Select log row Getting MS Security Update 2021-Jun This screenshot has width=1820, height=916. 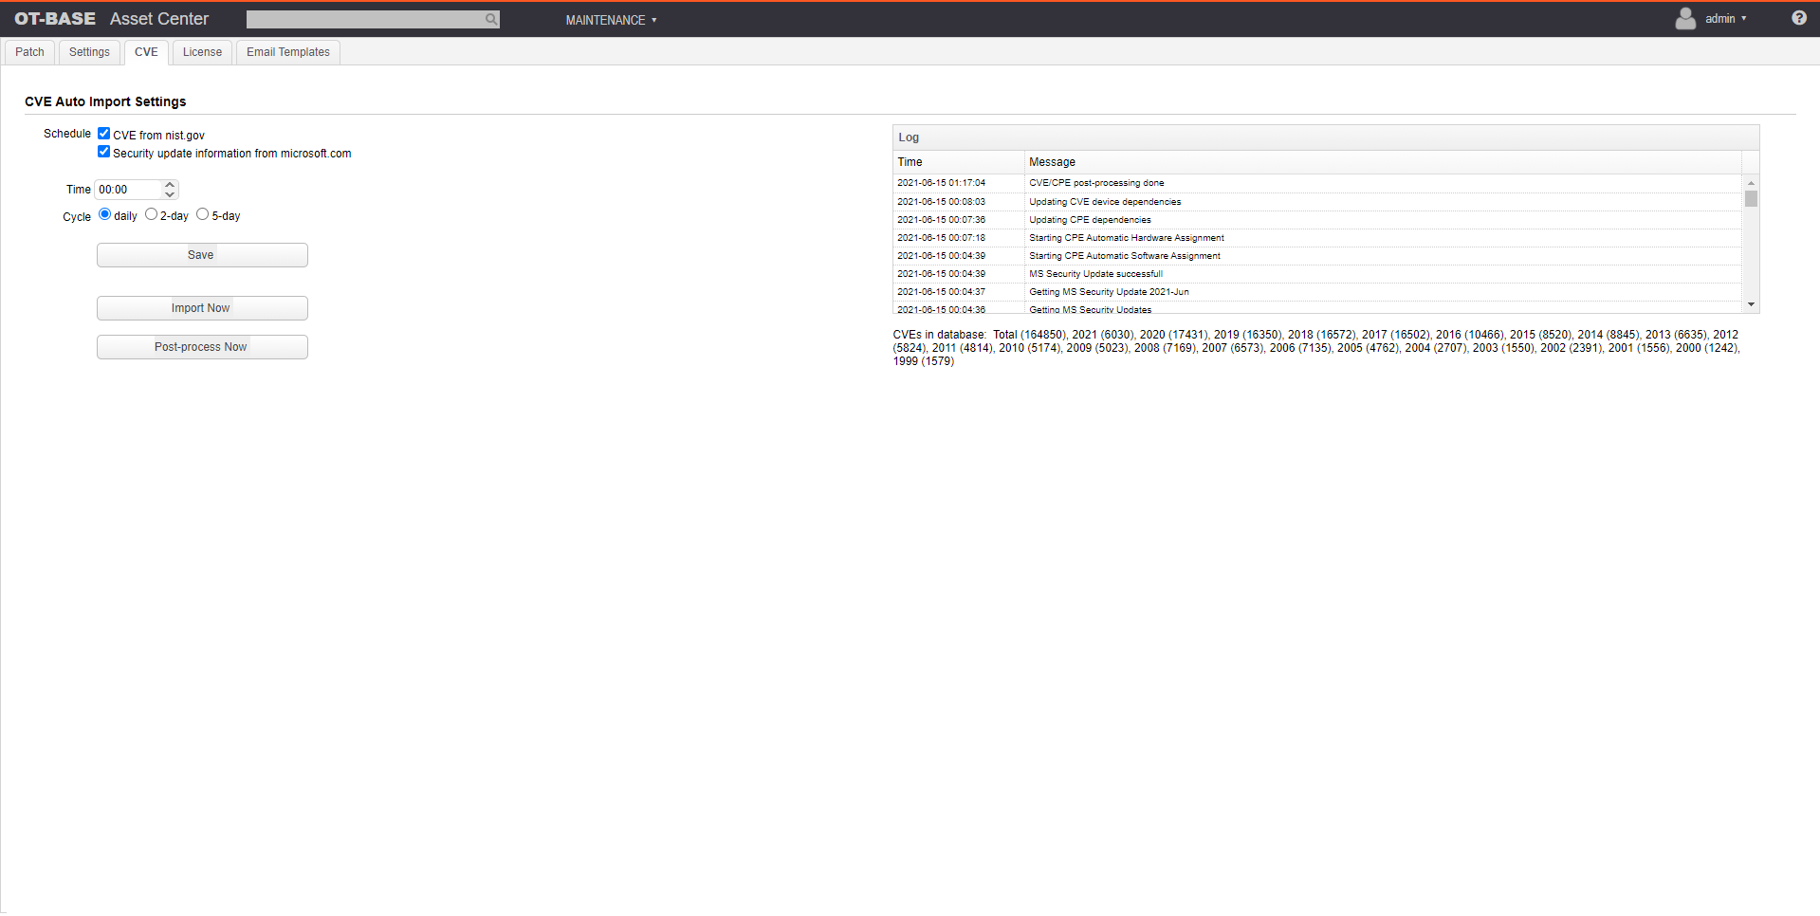click(1317, 292)
